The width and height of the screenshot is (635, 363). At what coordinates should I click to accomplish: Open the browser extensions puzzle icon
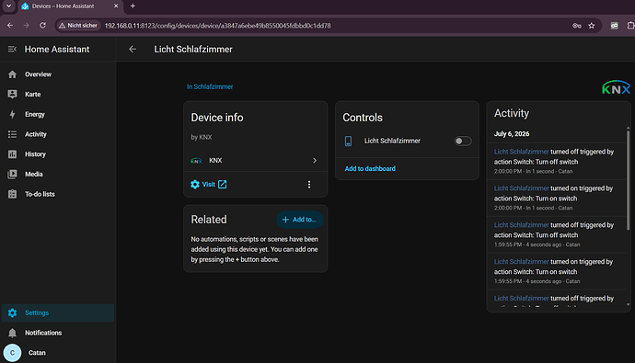[630, 26]
